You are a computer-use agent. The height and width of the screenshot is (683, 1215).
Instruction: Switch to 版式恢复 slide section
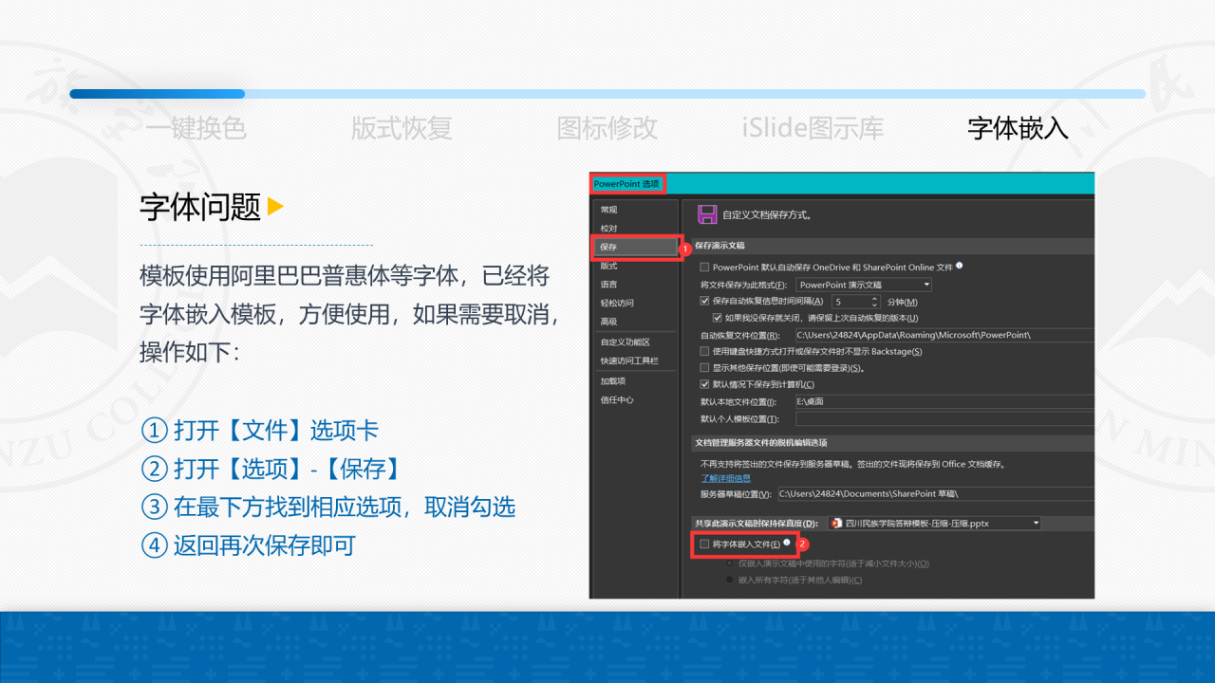pos(402,128)
